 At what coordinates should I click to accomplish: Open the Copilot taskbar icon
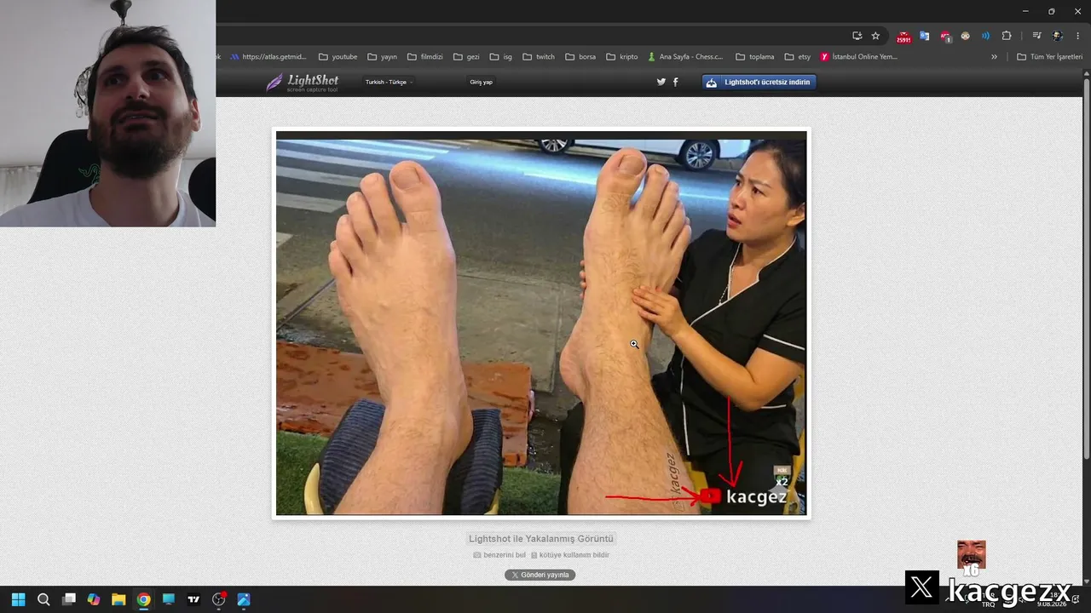(x=93, y=599)
